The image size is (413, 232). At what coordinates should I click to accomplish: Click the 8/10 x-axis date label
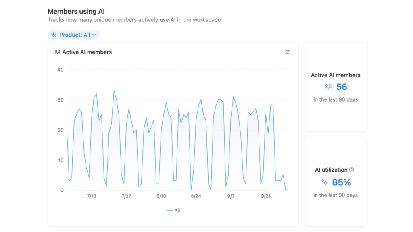tap(161, 196)
